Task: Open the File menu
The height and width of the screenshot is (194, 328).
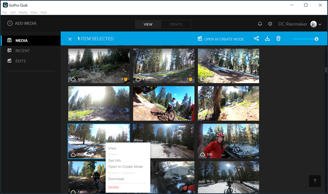Action: point(5,12)
